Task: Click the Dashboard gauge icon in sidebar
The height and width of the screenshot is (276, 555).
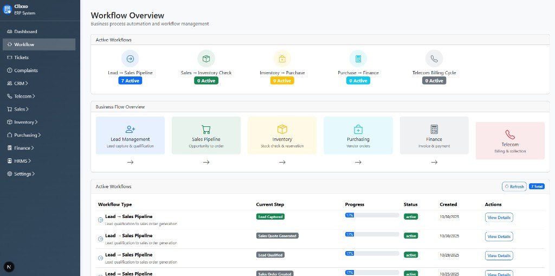Action: [10, 31]
